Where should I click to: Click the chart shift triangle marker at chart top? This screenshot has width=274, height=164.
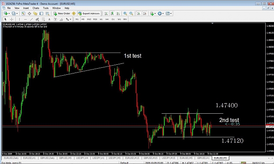click(x=213, y=23)
